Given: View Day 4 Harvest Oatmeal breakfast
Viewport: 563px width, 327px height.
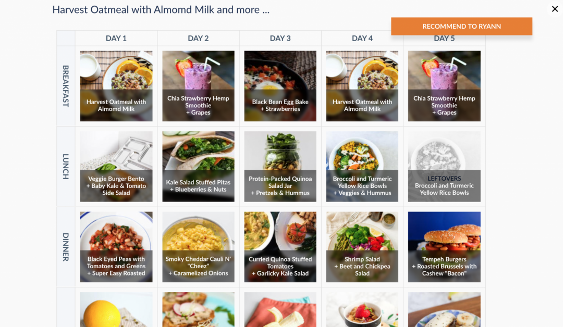Looking at the screenshot, I should (x=362, y=86).
